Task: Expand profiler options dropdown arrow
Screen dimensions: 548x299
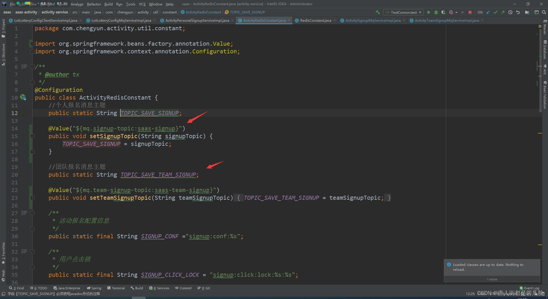Action: pyautogui.click(x=456, y=12)
